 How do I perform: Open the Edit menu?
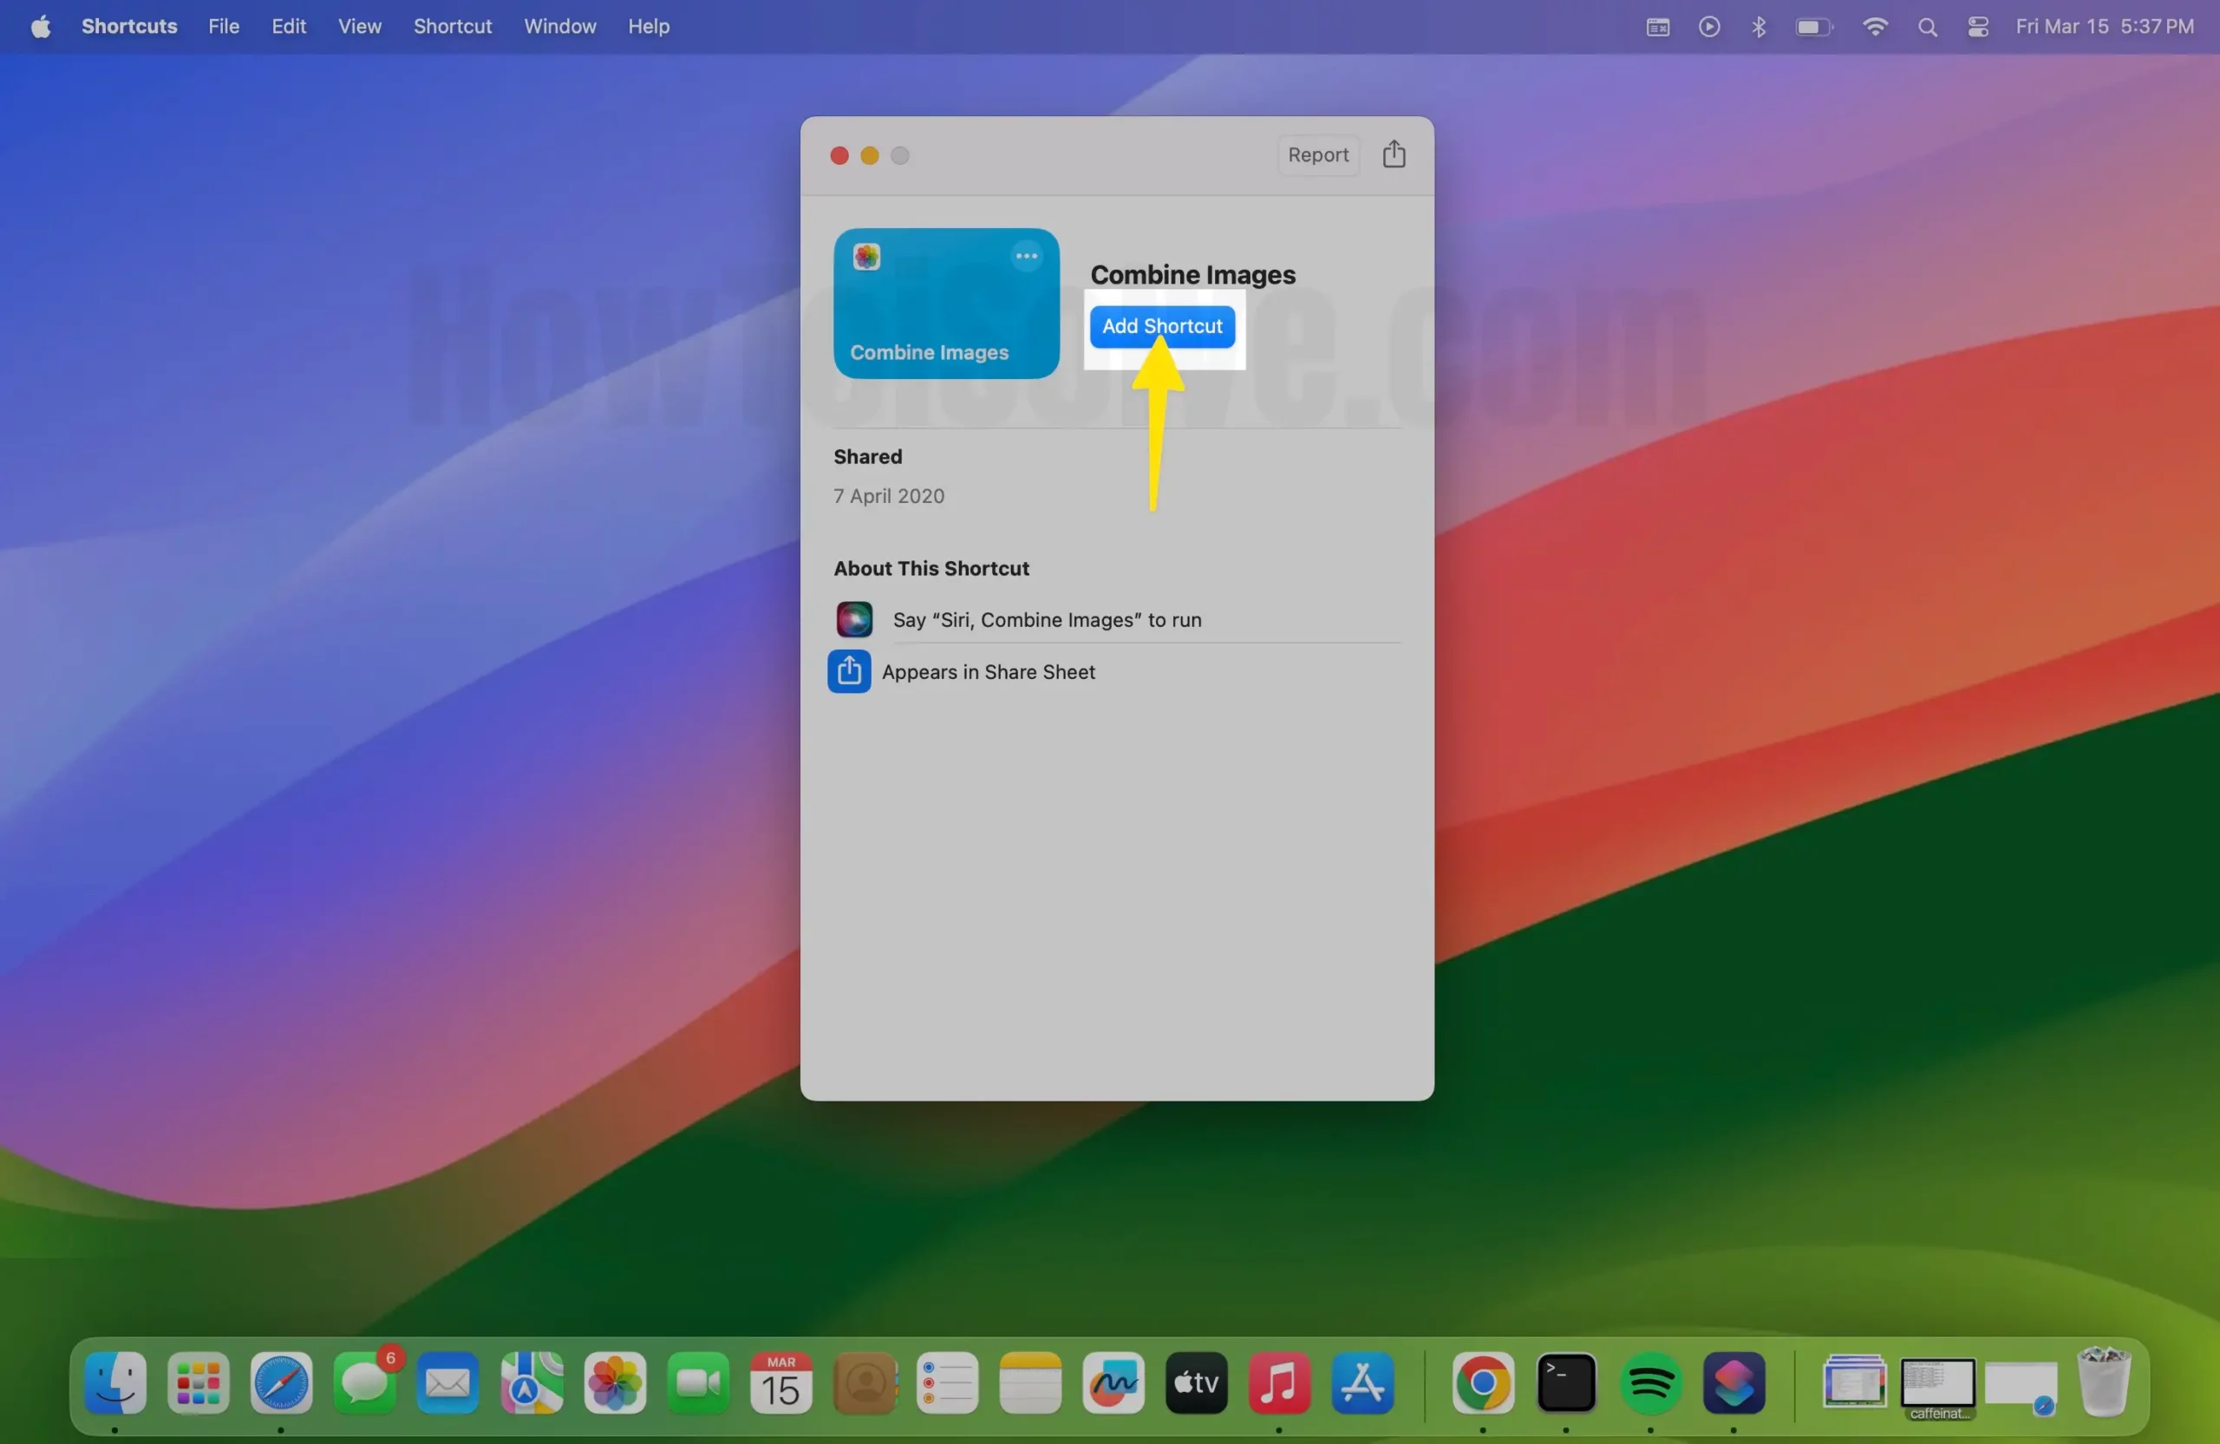pyautogui.click(x=288, y=26)
